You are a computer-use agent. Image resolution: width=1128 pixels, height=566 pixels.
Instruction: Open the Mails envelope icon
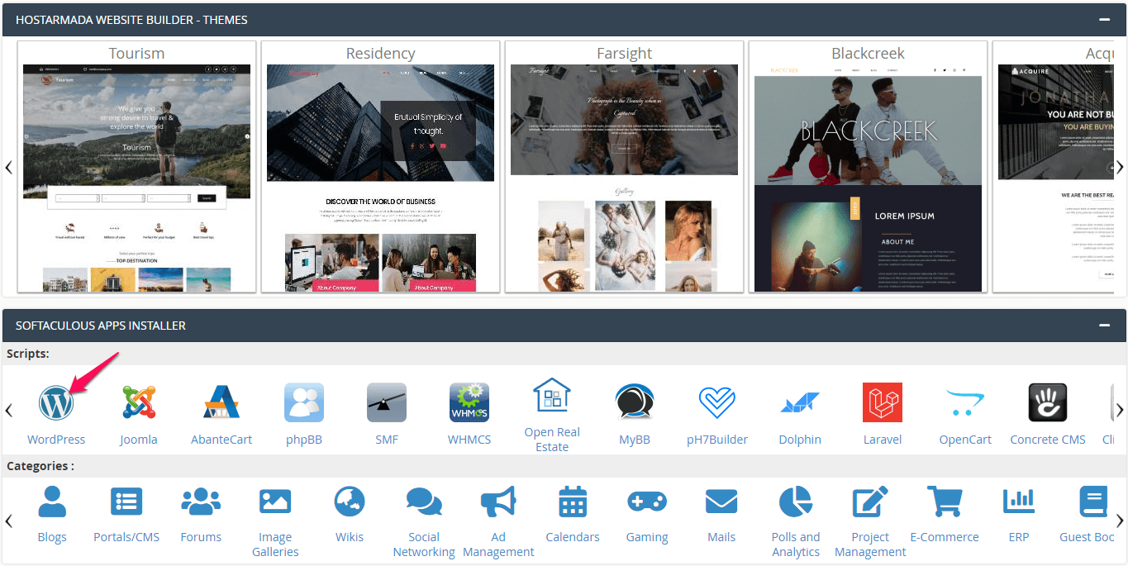(721, 502)
